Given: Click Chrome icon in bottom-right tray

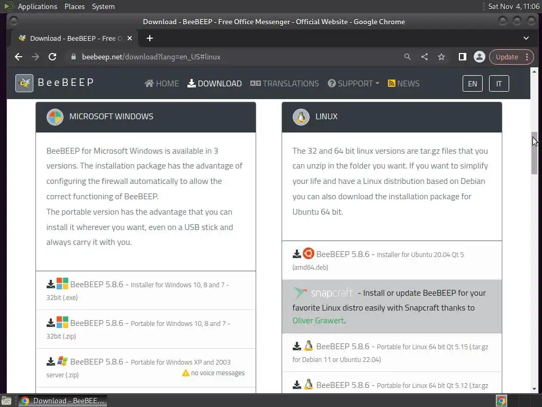Looking at the screenshot, I should 501,401.
